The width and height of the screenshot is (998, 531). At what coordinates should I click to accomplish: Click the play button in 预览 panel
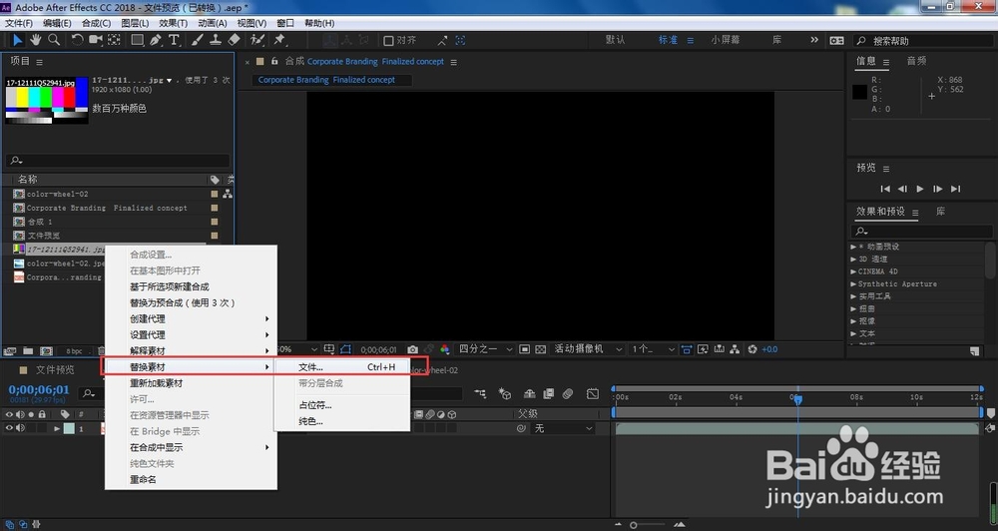pyautogui.click(x=920, y=189)
